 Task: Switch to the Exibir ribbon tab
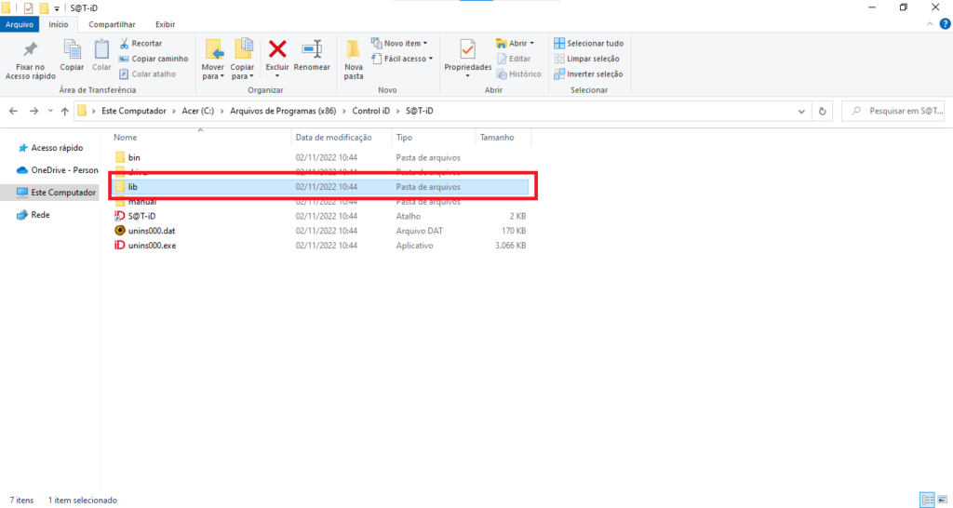[166, 24]
